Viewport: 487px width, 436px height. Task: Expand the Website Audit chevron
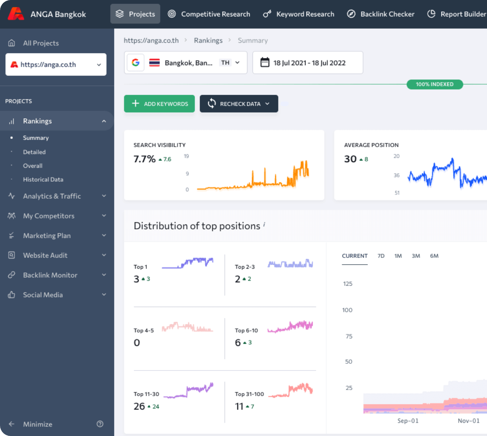click(104, 255)
